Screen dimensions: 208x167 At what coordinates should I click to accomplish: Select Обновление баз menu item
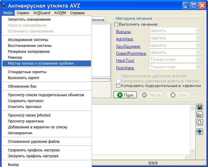click(47, 86)
